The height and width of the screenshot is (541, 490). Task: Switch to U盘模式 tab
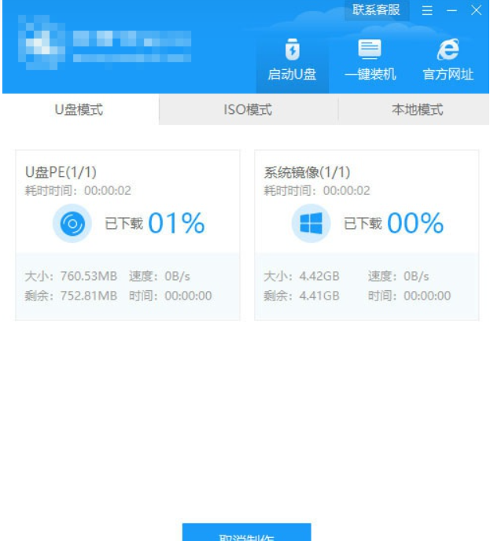tap(79, 110)
